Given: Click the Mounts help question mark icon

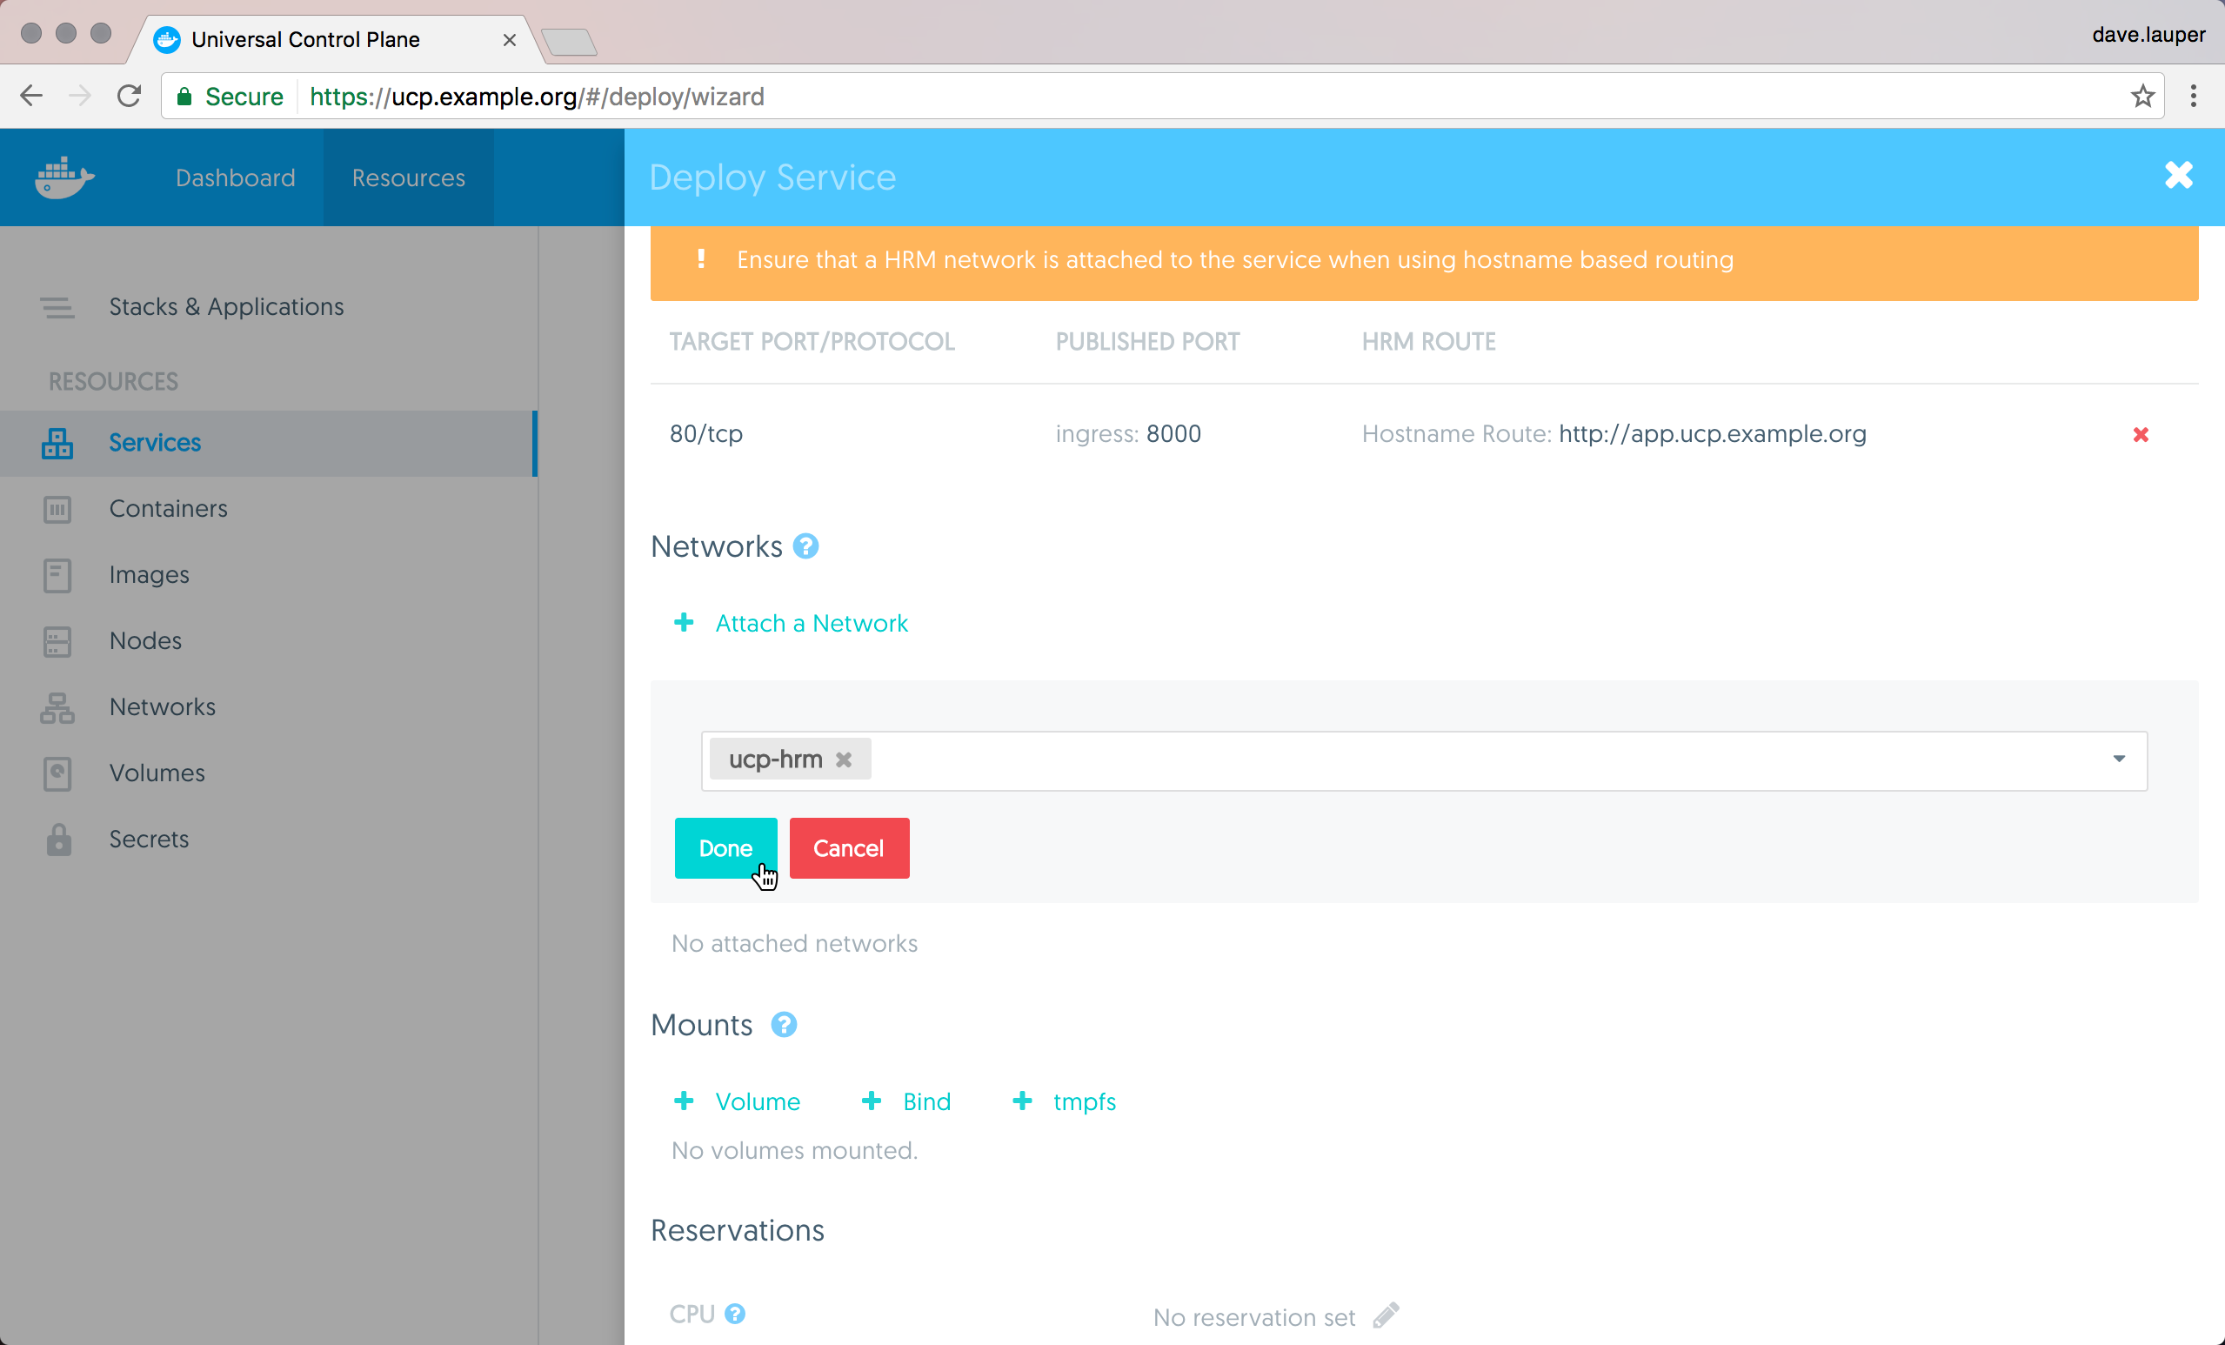Looking at the screenshot, I should tap(784, 1024).
